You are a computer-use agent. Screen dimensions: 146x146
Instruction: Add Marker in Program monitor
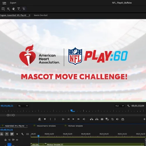(x=45, y=119)
